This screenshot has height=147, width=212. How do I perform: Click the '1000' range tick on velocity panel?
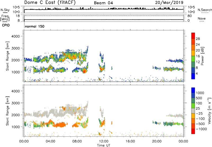[x=16, y=127]
